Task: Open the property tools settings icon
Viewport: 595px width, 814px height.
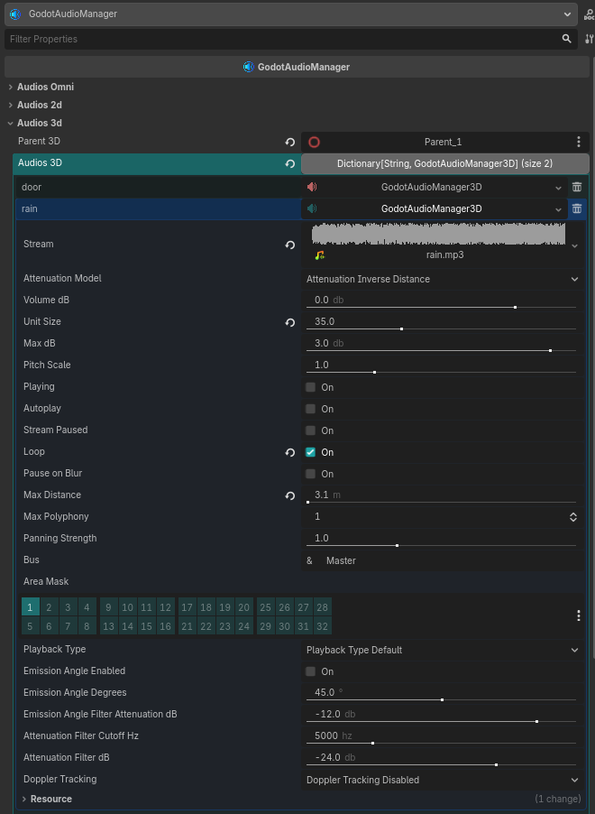Action: pyautogui.click(x=589, y=39)
